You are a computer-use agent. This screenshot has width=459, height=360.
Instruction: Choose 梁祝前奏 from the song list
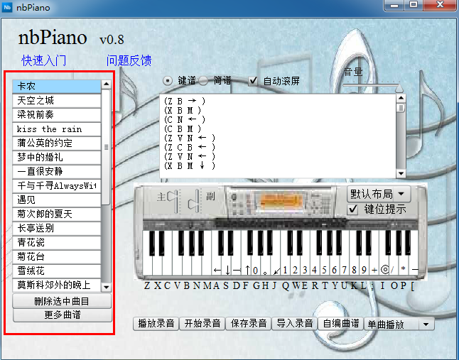[x=57, y=115]
